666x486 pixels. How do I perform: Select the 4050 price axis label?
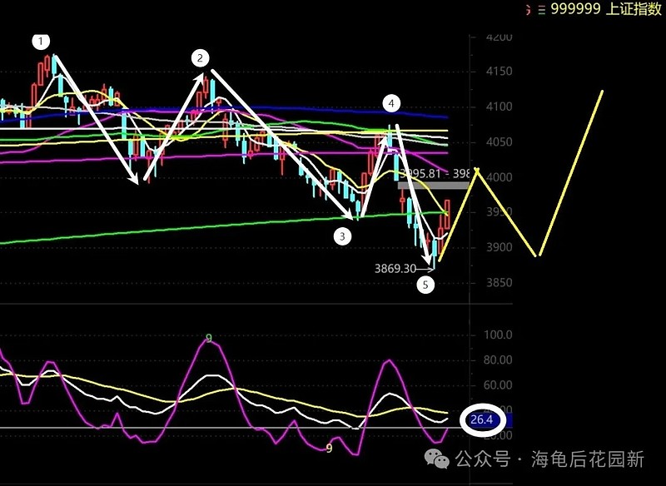499,141
